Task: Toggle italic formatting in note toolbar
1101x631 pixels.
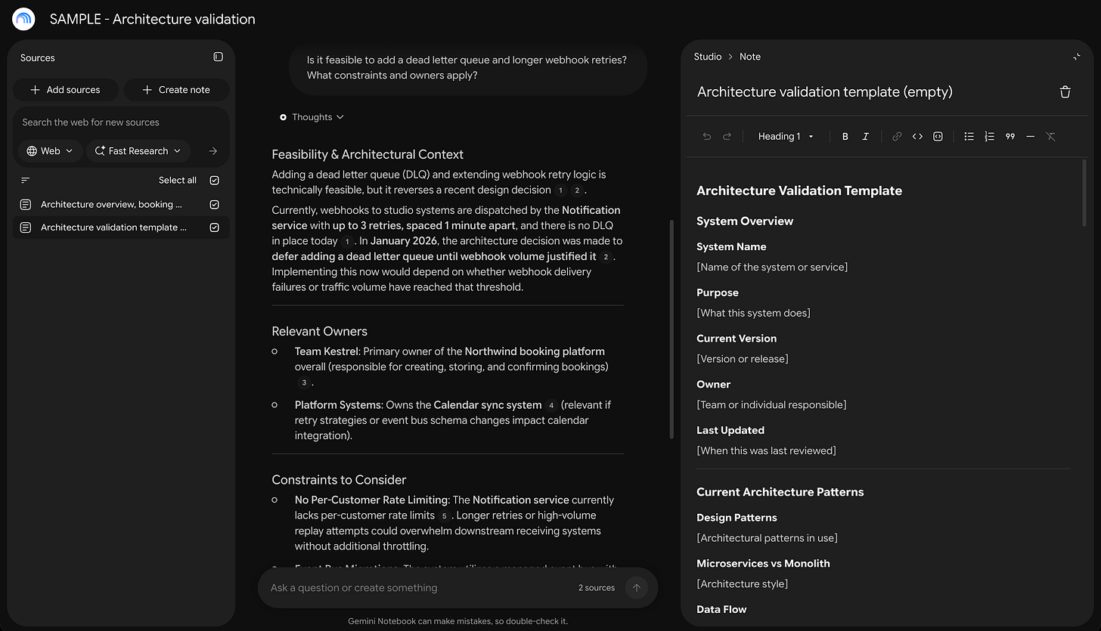Action: click(x=866, y=137)
